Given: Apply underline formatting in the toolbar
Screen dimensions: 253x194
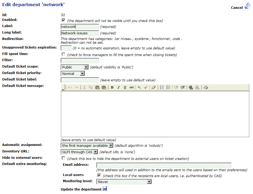Looking at the screenshot, I should click(x=125, y=87).
